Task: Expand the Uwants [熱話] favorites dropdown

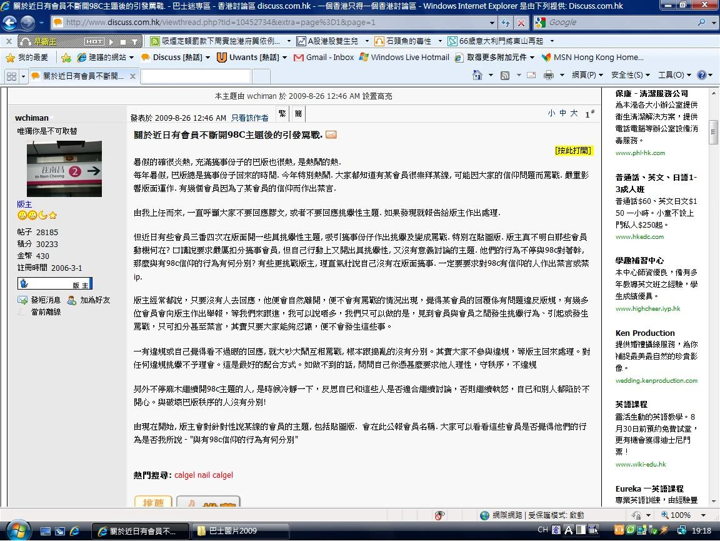Action: coord(284,58)
